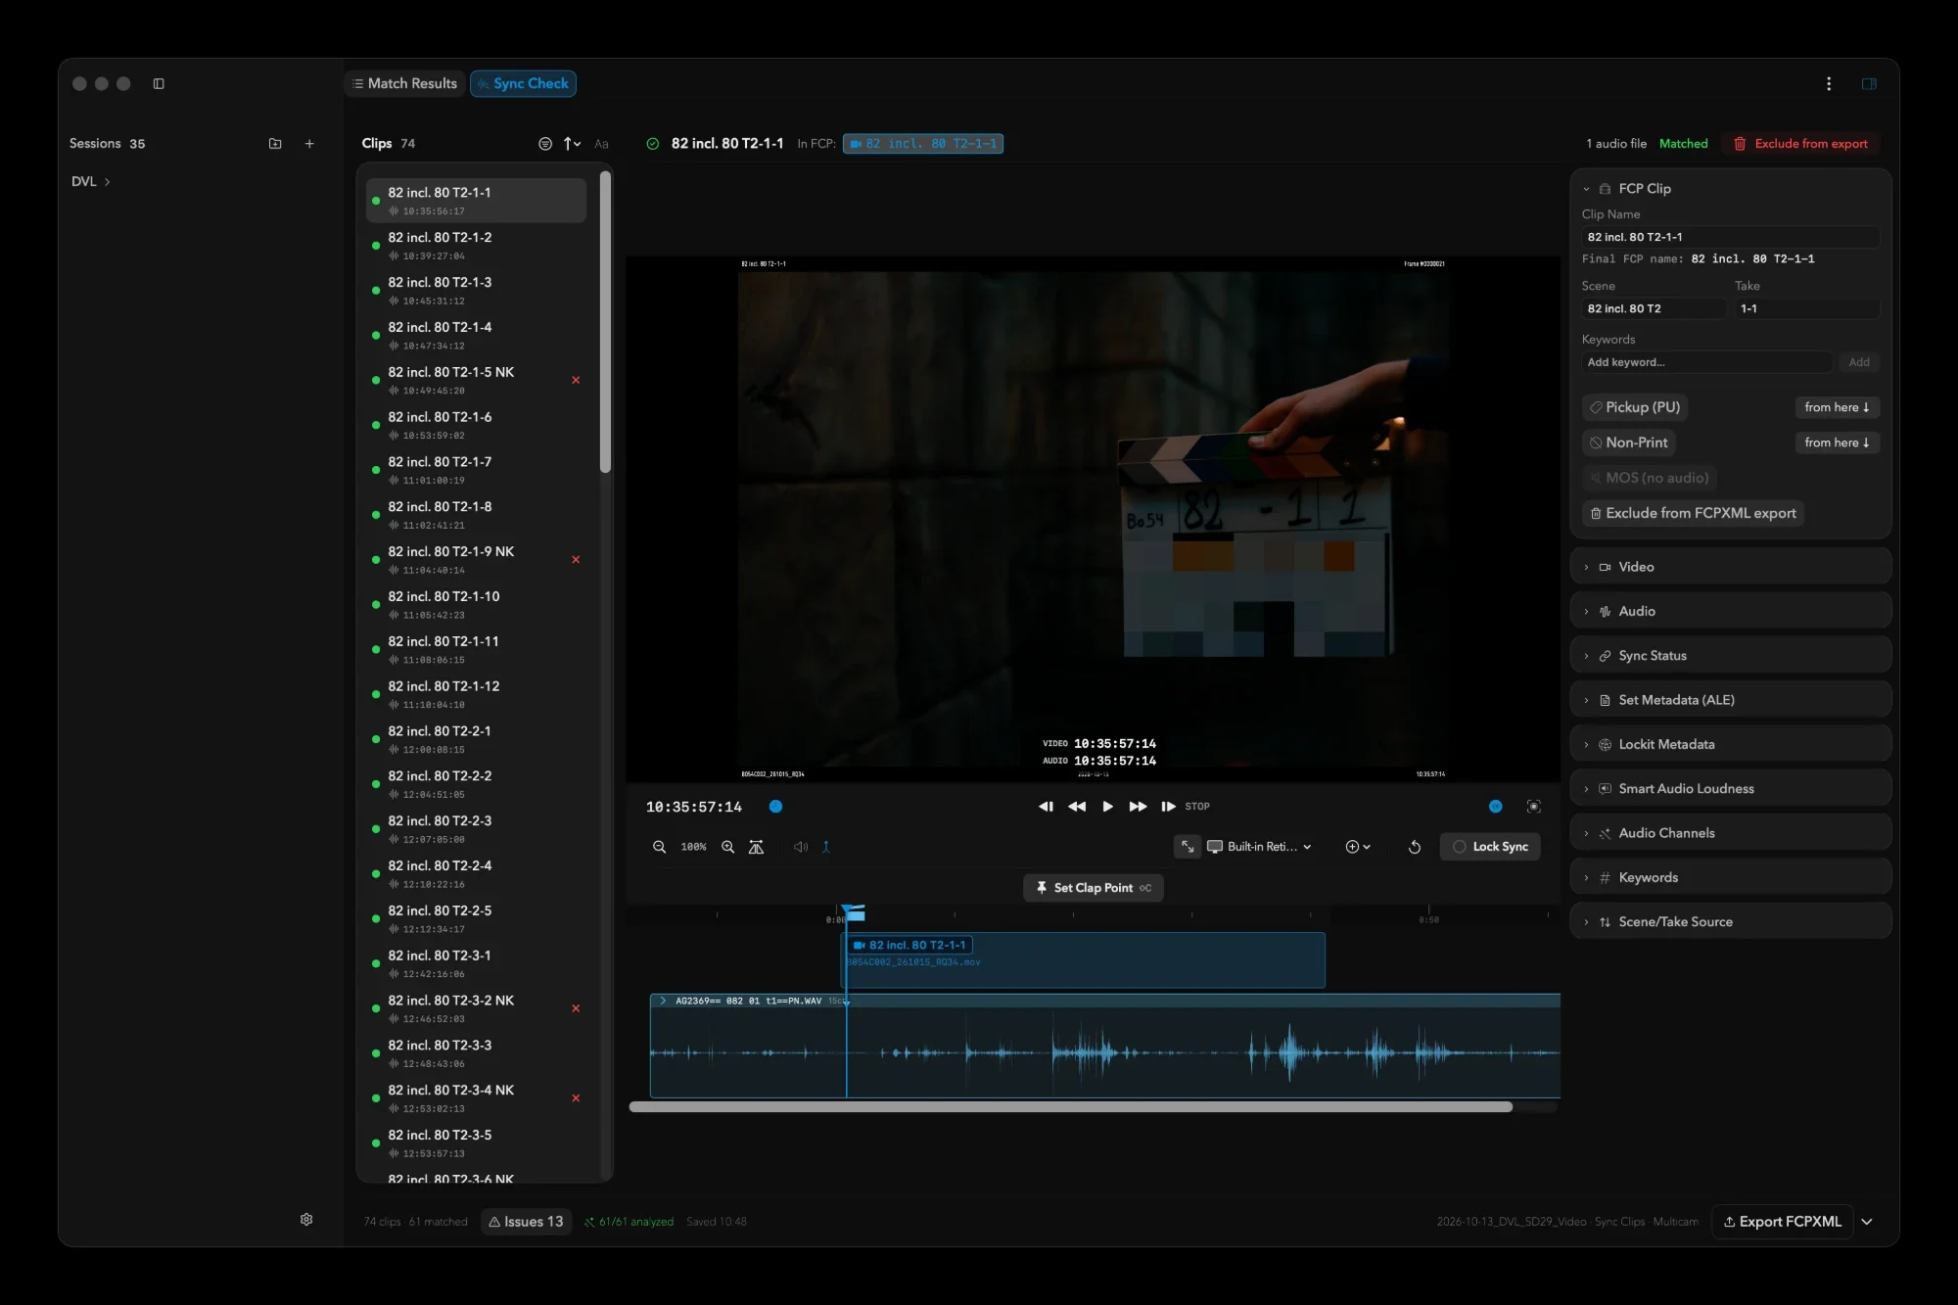The height and width of the screenshot is (1305, 1958).
Task: Expand the Video section
Action: [1730, 567]
